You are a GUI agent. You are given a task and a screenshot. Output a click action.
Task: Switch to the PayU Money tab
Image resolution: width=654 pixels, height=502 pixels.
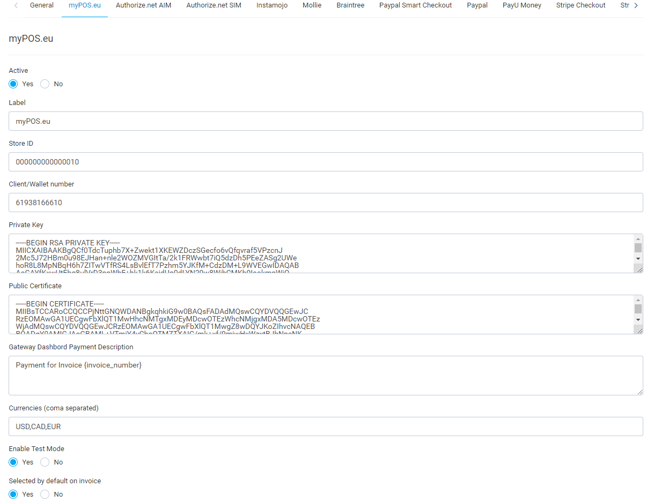tap(521, 5)
